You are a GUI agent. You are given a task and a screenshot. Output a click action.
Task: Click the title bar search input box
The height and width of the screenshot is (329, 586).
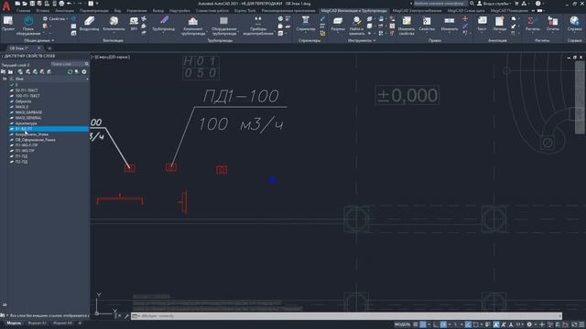pos(439,4)
